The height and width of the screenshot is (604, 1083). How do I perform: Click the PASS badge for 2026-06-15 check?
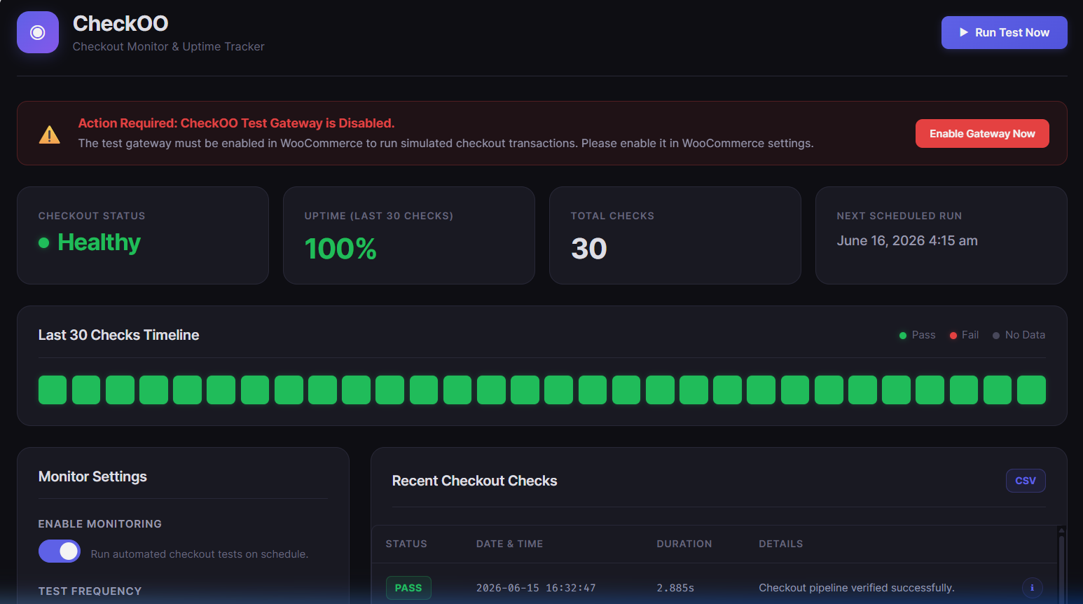408,588
